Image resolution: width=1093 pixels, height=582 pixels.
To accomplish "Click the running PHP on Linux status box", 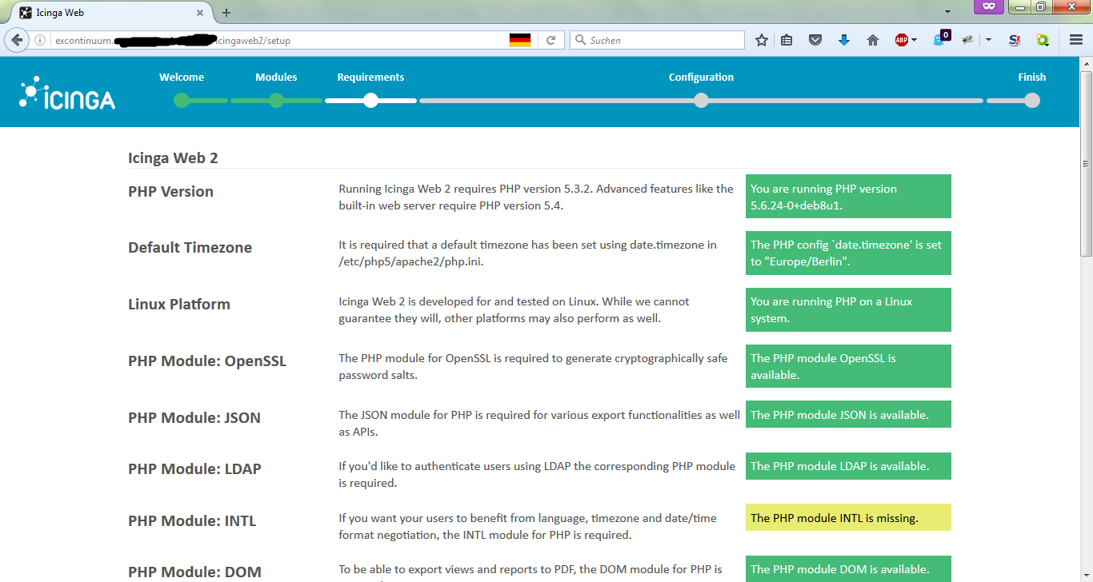I will (x=848, y=309).
